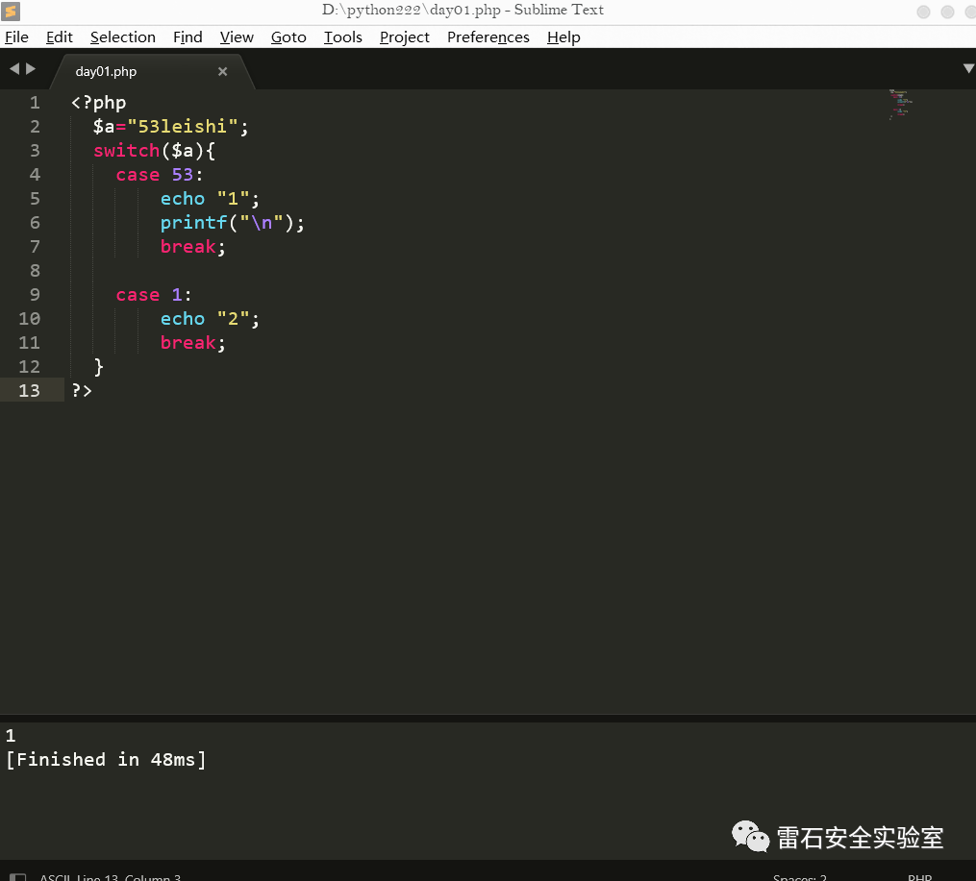Open the PHP syntax selector in status bar
The height and width of the screenshot is (881, 976).
pyautogui.click(x=919, y=877)
